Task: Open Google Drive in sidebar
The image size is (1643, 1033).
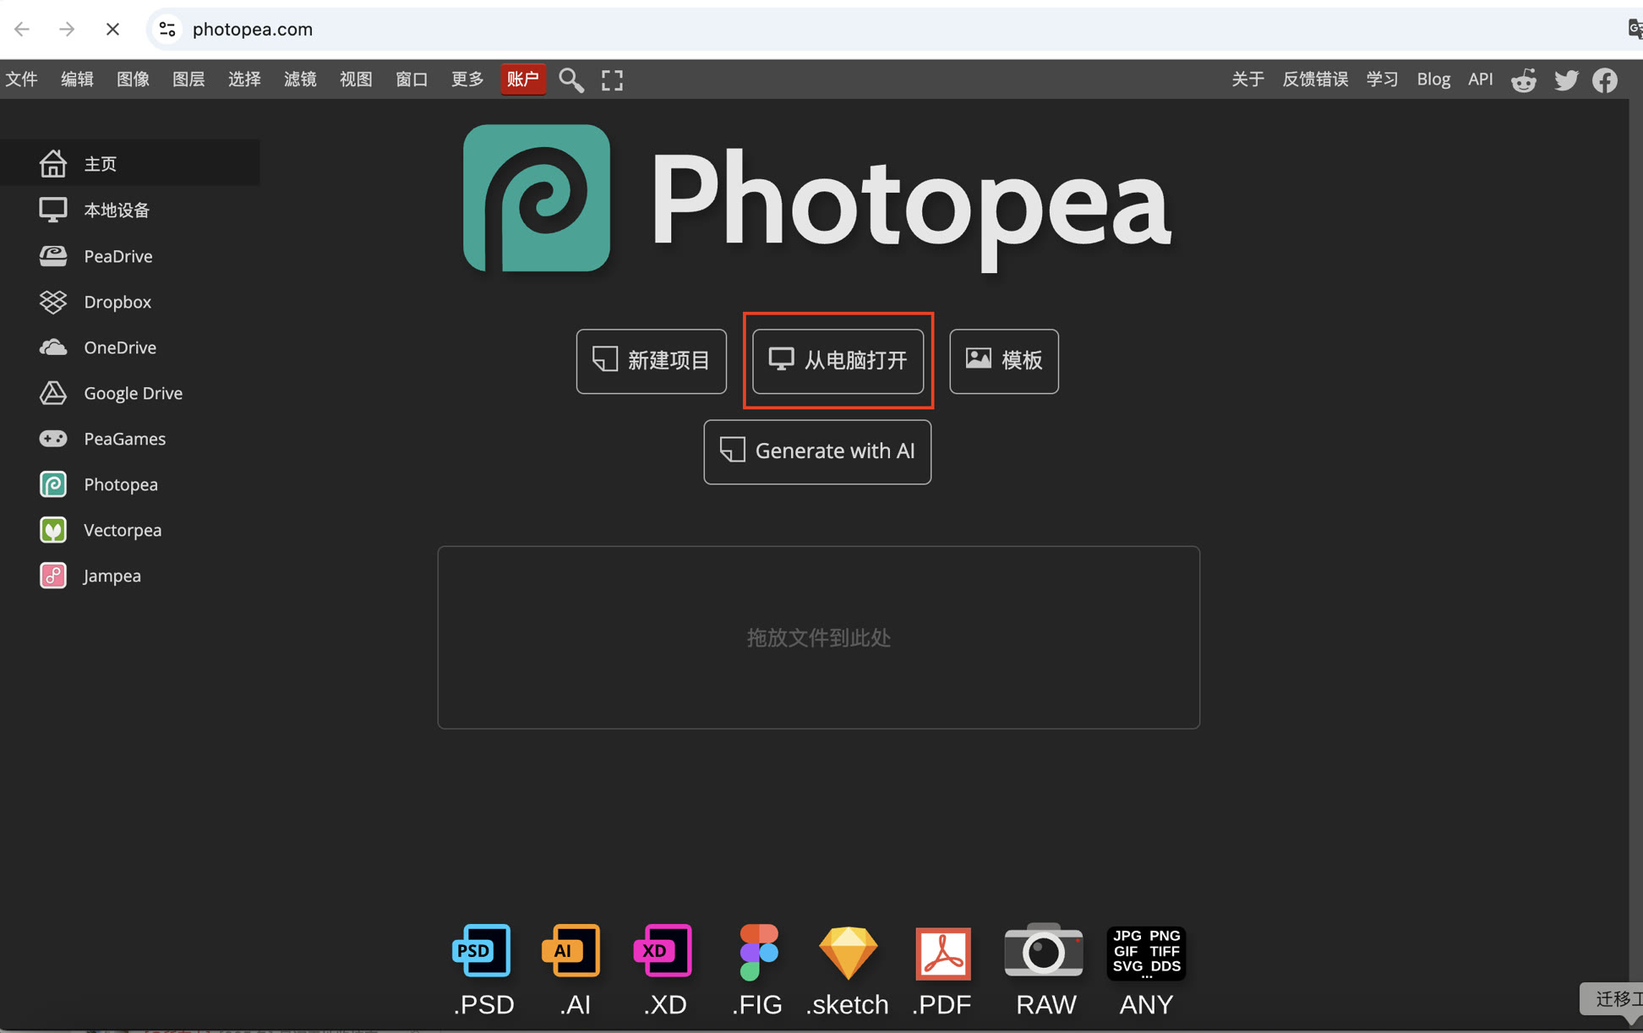Action: point(133,393)
